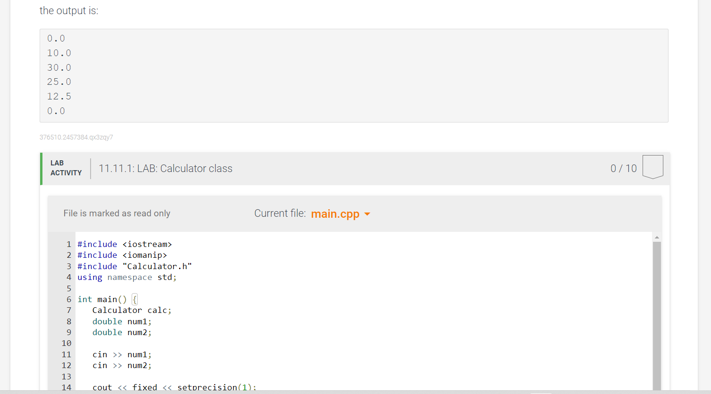711x394 pixels.
Task: Click the output value 30.0
Action: click(59, 67)
